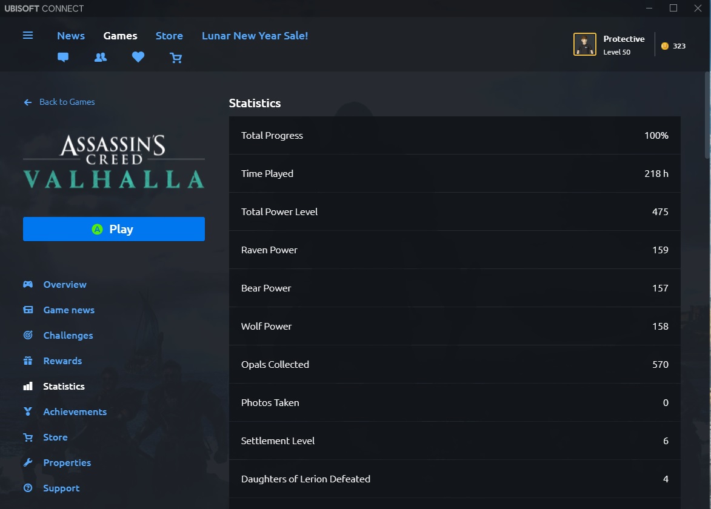This screenshot has height=509, width=711.
Task: Select the Settlement Level row
Action: [455, 441]
